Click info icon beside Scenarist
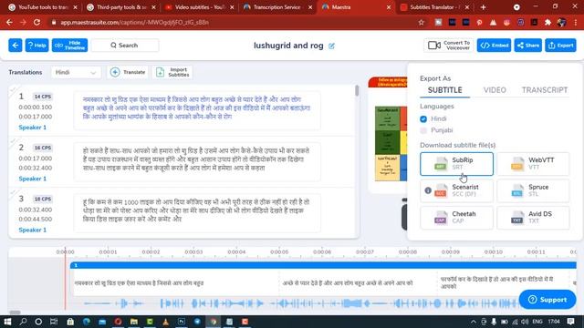Viewport: 584px width, 328px height. coord(428,190)
